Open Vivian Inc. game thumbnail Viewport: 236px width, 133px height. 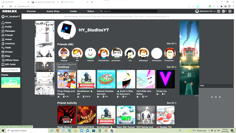pos(165,79)
